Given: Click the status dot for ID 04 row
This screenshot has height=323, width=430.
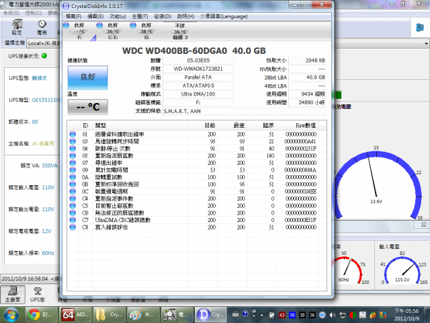Looking at the screenshot, I should [x=73, y=149].
